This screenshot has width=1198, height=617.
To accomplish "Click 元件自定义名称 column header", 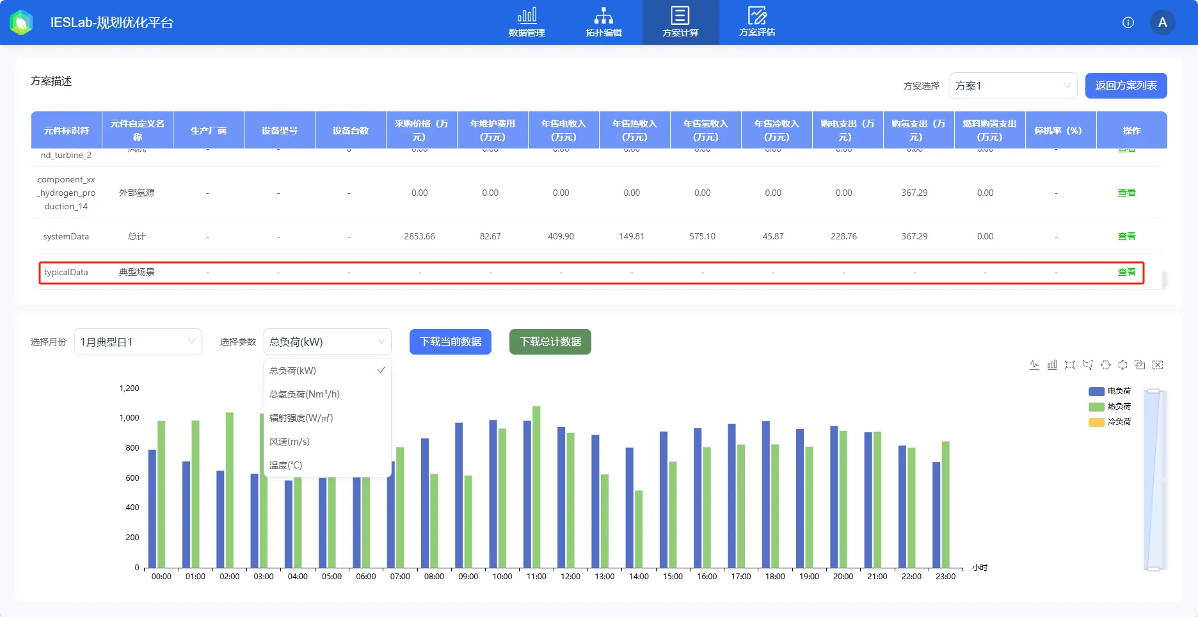I will coord(138,131).
